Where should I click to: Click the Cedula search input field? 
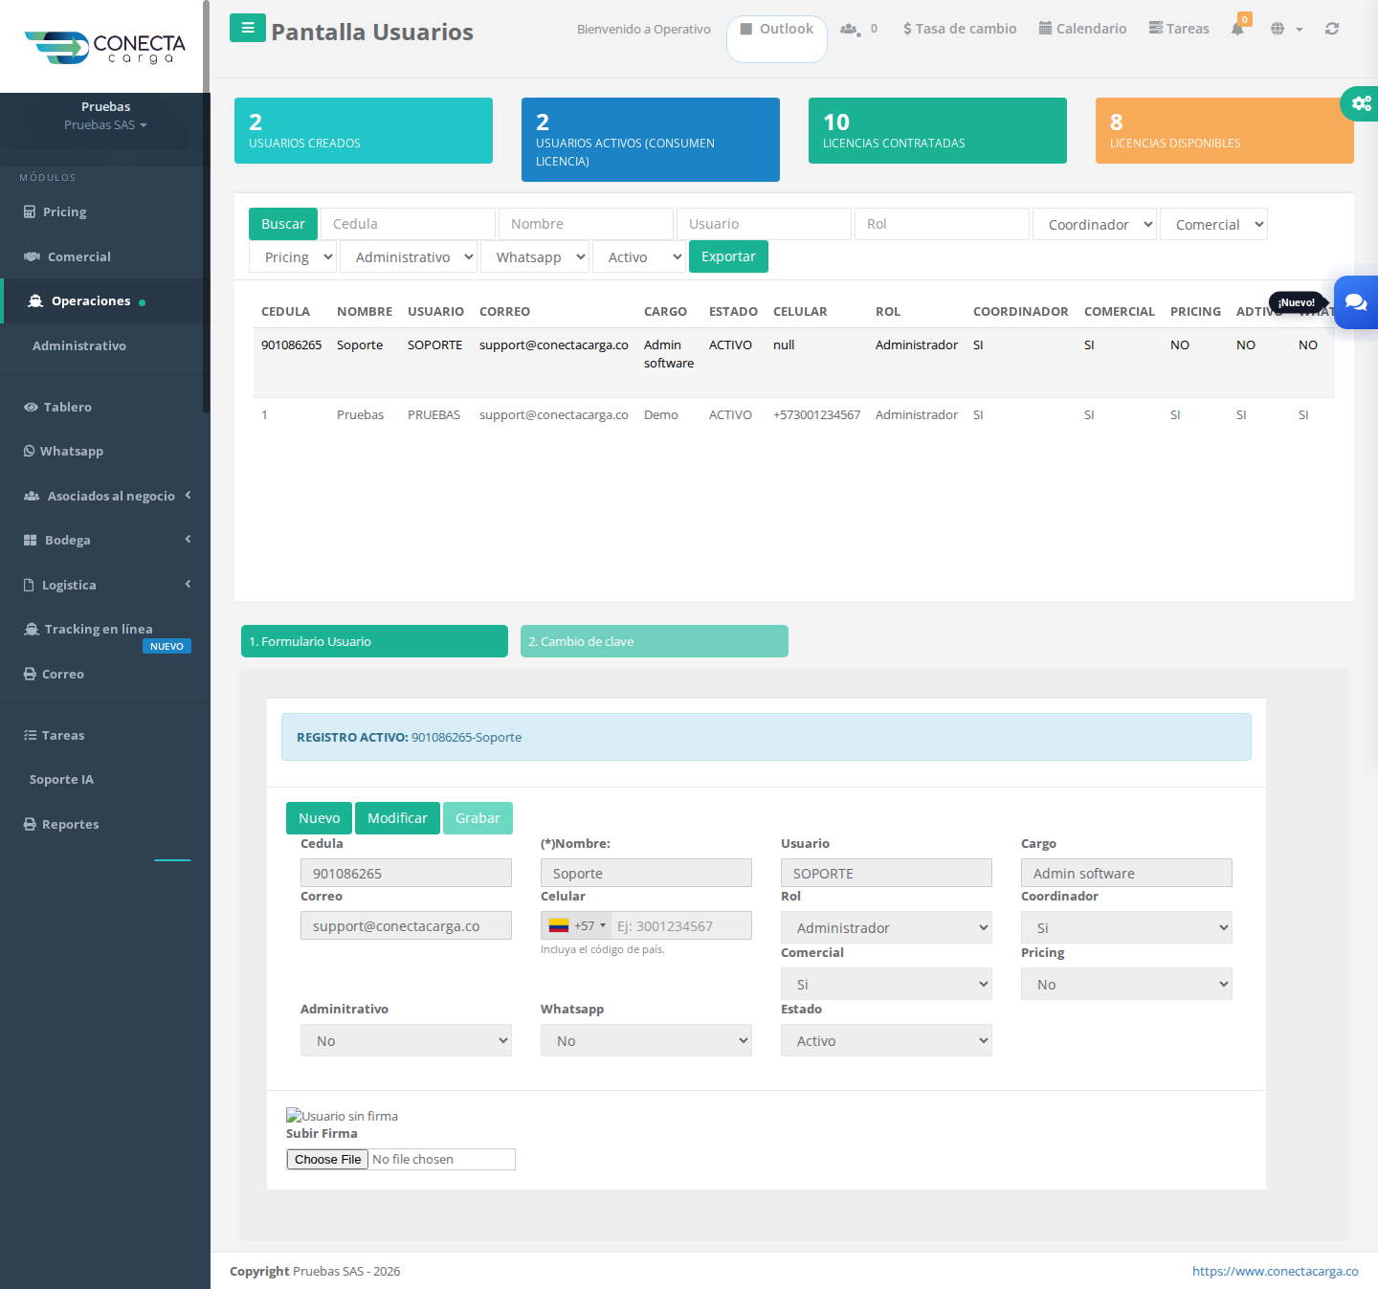[x=408, y=224]
